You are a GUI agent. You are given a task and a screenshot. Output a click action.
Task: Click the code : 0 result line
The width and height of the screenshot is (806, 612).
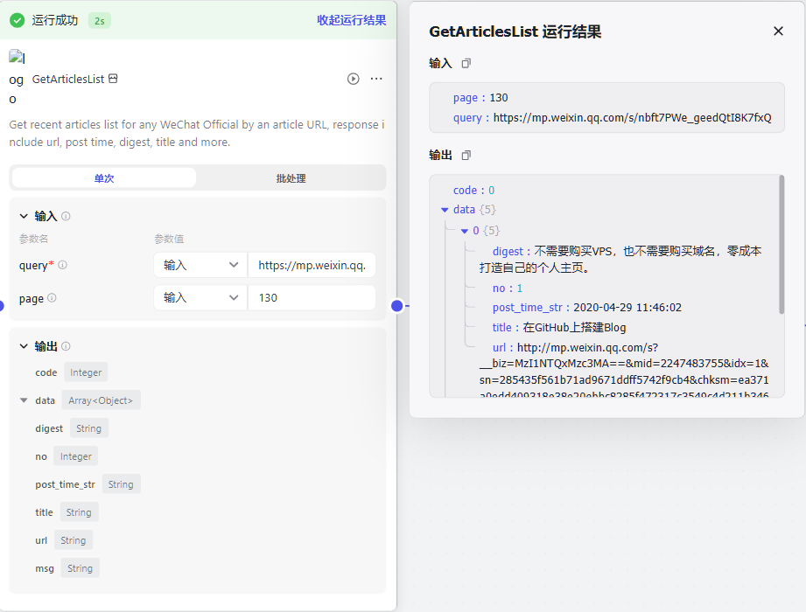(x=474, y=190)
